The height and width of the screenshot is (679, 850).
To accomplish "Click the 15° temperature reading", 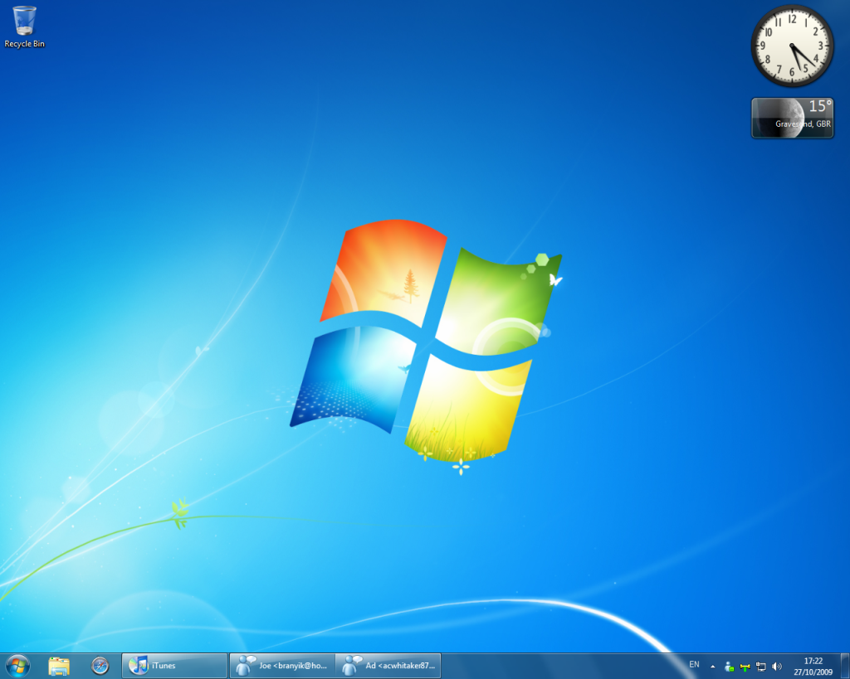I will tap(820, 106).
